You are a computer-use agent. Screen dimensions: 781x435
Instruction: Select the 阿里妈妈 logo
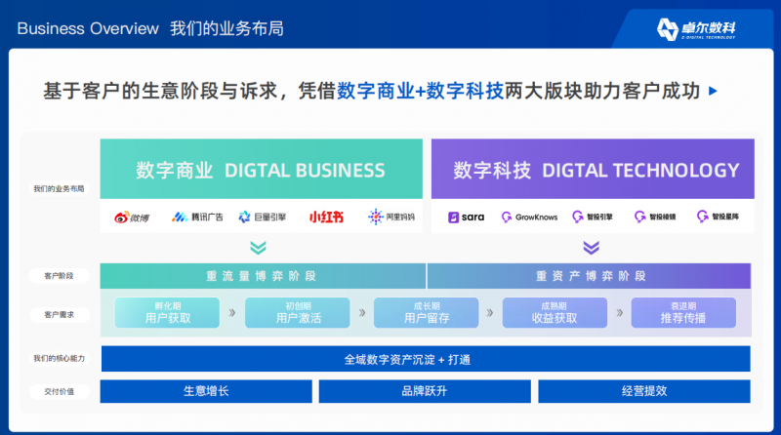pyautogui.click(x=391, y=217)
